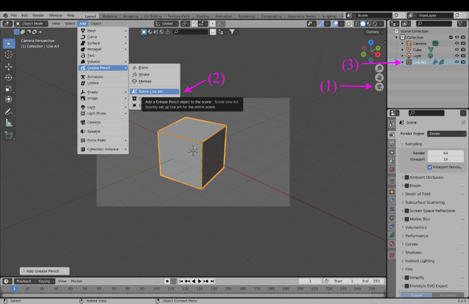Select the Move tool
469x304 pixels.
coord(9,67)
